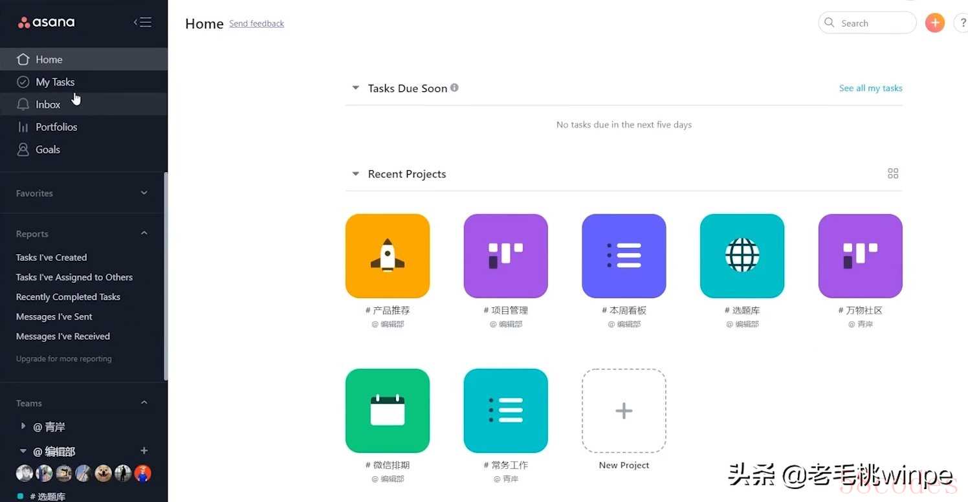Expand the Favorites section chevron
Screen dimensions: 968x502
144,193
